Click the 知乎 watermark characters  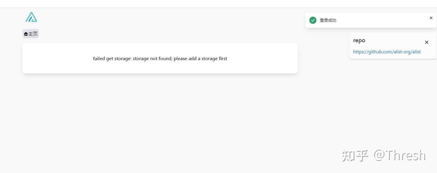pyautogui.click(x=355, y=155)
